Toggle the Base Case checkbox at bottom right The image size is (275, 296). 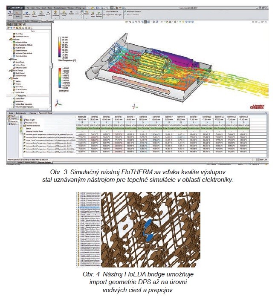[258, 160]
